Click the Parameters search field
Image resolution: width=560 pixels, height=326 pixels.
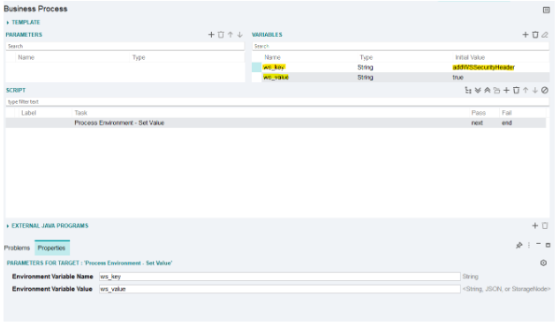coord(125,47)
